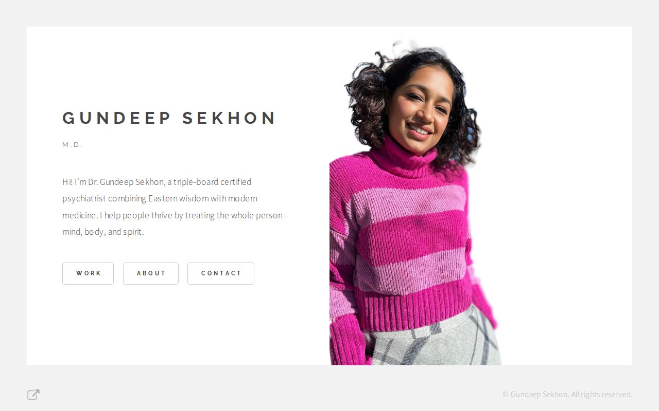Viewport: 659px width, 411px height.
Task: Click the words 'mind, body, and spirit'
Action: 102,232
